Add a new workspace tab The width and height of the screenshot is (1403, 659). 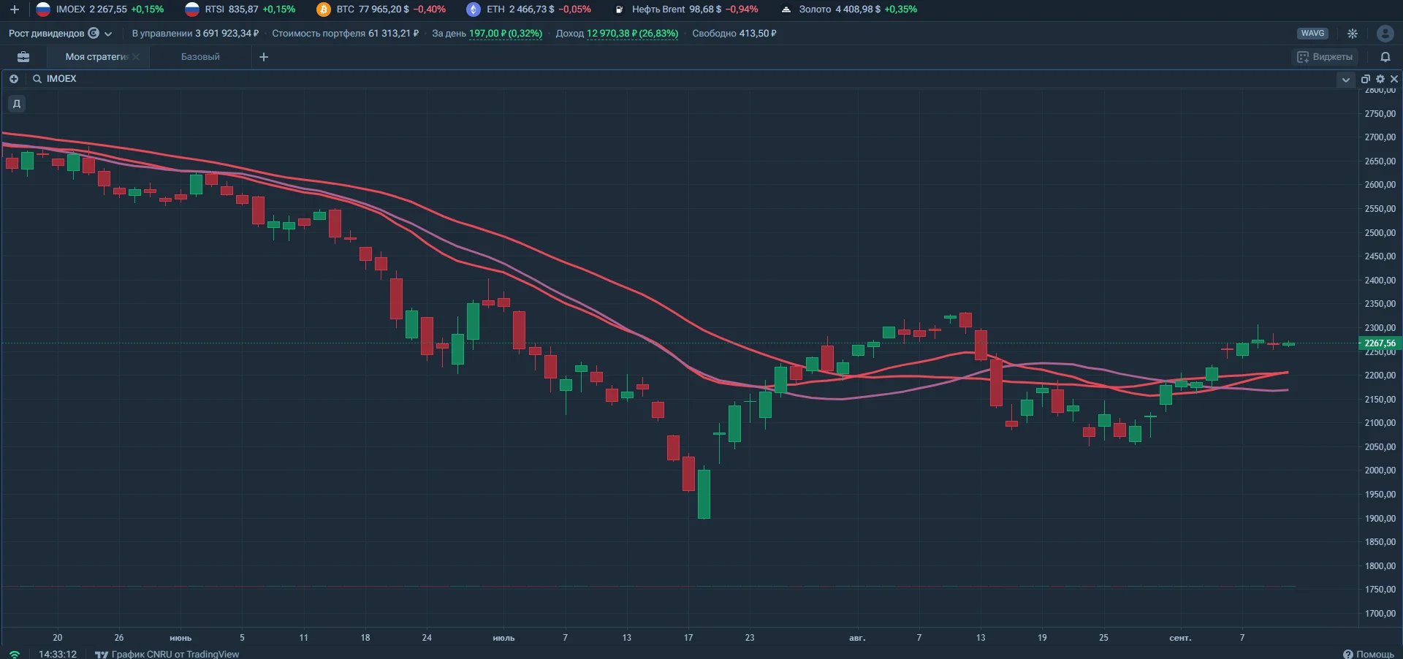[x=264, y=57]
